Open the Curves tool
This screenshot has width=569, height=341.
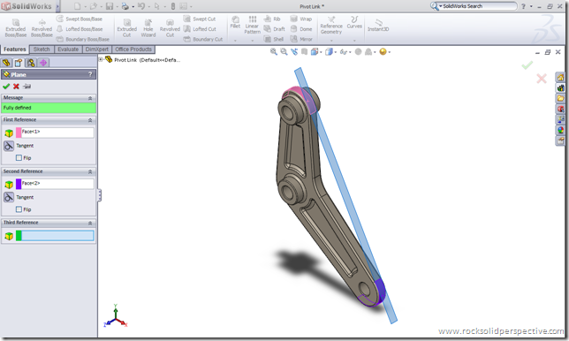click(x=354, y=22)
